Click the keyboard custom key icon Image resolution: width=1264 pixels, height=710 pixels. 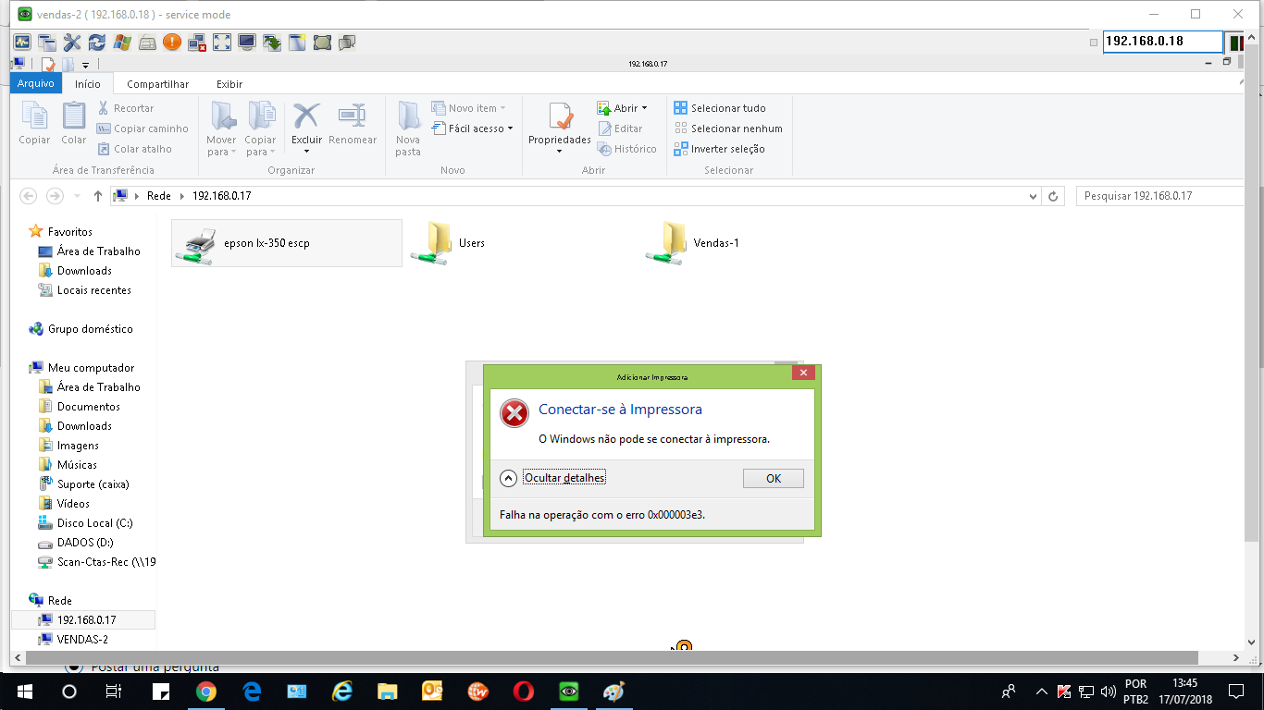coord(147,42)
